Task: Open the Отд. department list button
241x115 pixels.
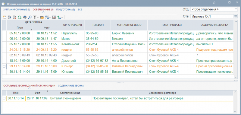Action: (236, 9)
